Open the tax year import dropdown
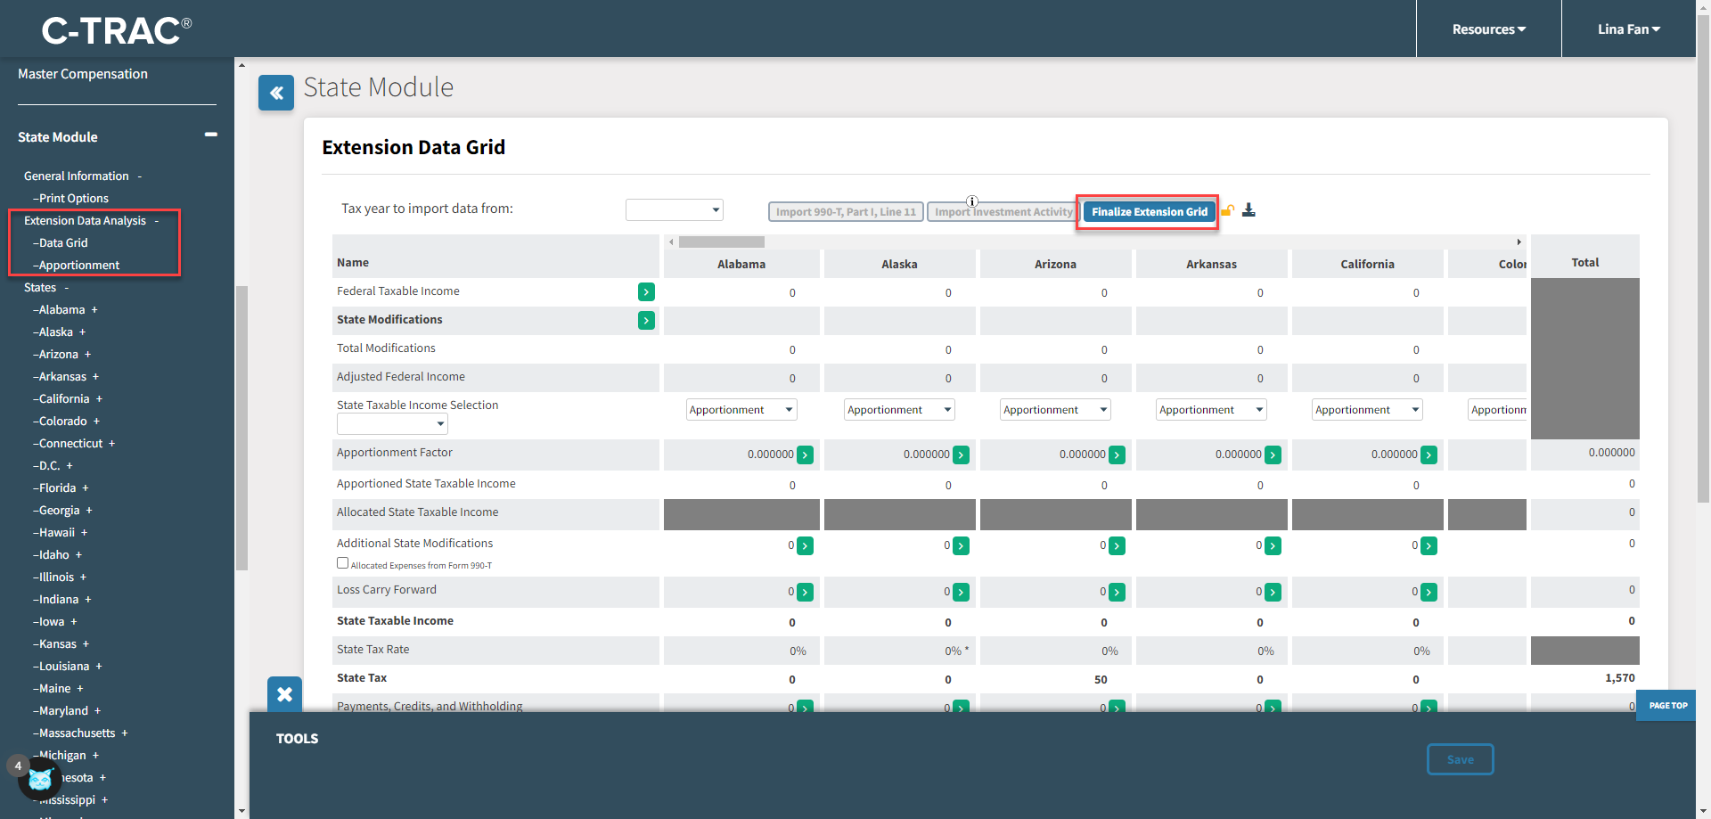Image resolution: width=1711 pixels, height=819 pixels. tap(675, 209)
